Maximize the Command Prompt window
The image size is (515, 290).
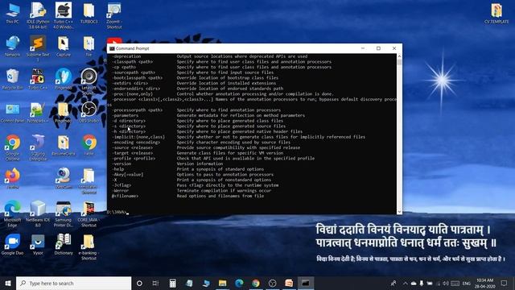tap(378, 48)
